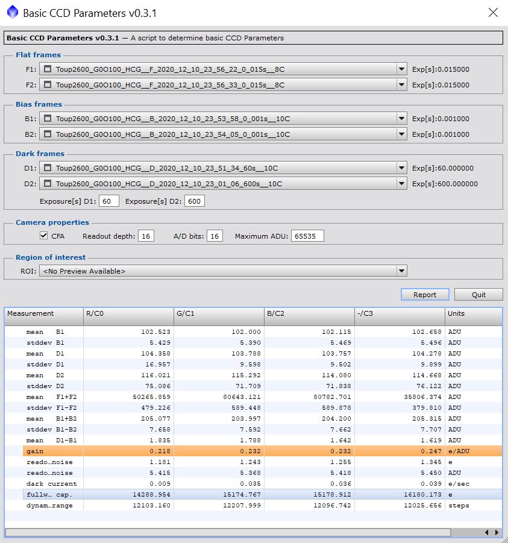Open the D2 dark frame dropdown
This screenshot has height=543, width=508.
tap(401, 184)
